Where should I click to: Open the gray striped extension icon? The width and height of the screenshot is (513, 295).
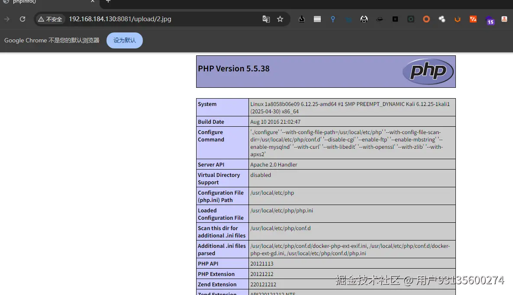pyautogui.click(x=317, y=19)
